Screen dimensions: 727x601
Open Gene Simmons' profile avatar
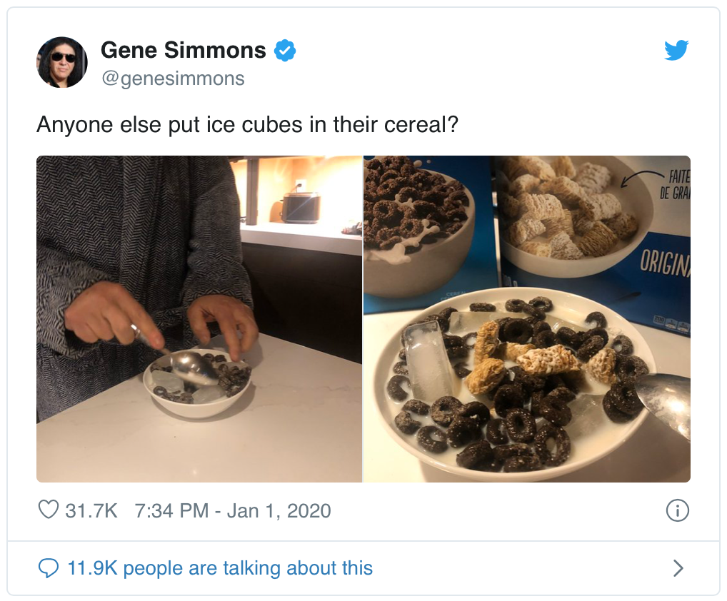pos(62,63)
